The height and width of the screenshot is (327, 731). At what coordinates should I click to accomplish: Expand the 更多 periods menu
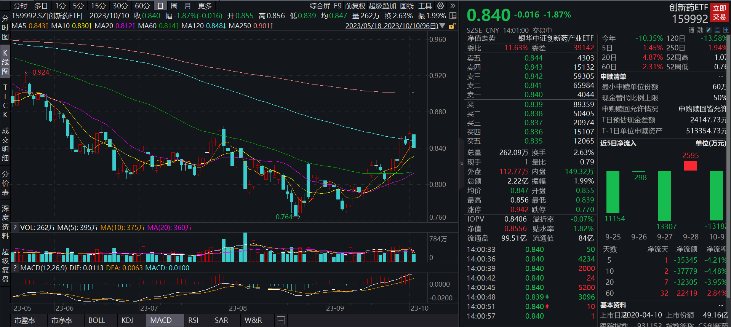tap(205, 6)
